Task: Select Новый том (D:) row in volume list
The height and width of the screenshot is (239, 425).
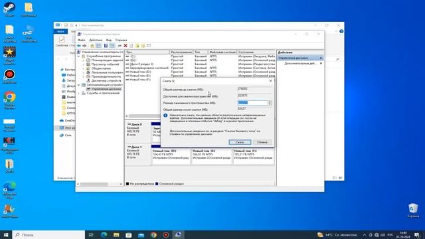Action: point(201,72)
